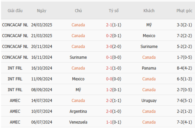Click away team Canada in the Argentina match

[149, 111]
